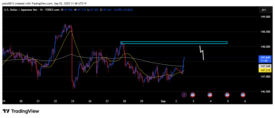Open the US flag event near Sep 6
Viewport: 275px width, 118px height.
point(243,95)
